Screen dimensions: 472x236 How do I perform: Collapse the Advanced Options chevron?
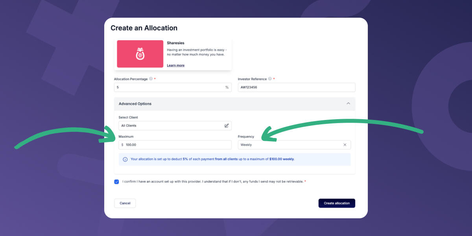click(348, 104)
